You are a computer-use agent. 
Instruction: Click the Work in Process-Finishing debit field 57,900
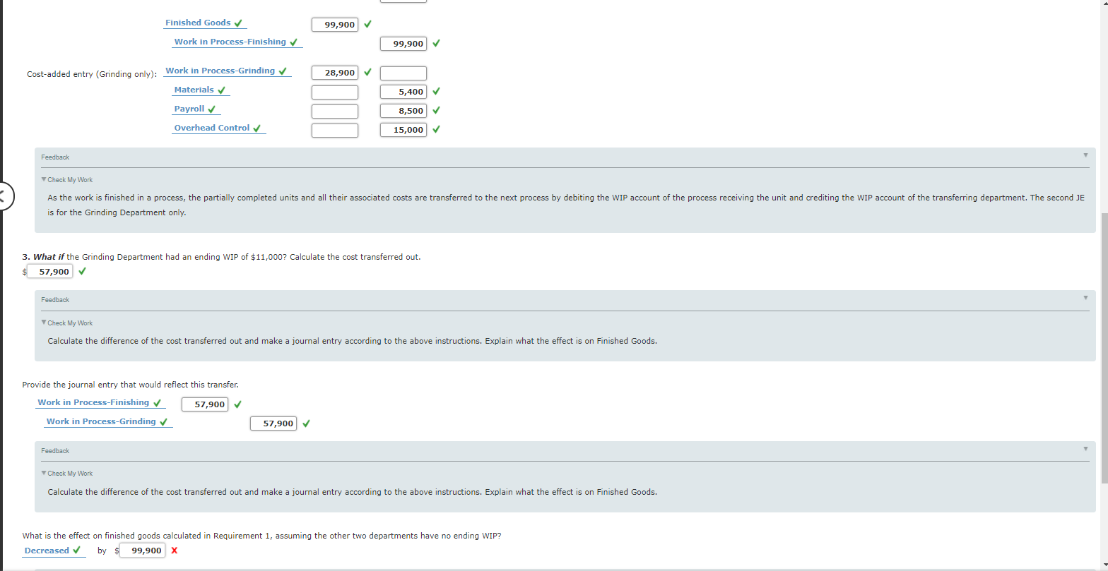pos(205,404)
